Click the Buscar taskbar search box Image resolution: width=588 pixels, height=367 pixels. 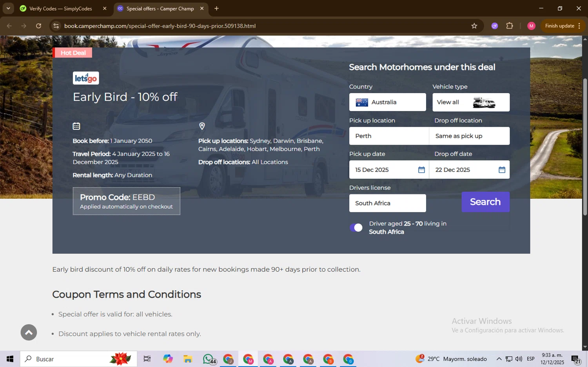click(x=78, y=359)
